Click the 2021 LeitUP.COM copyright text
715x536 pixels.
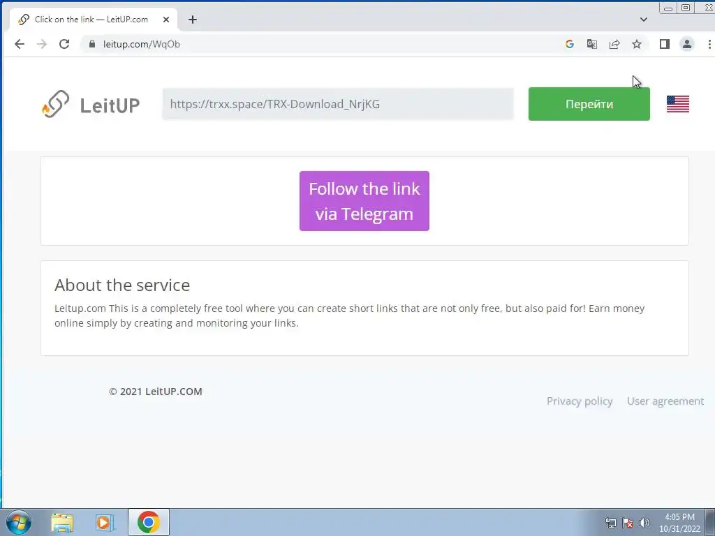(x=156, y=392)
